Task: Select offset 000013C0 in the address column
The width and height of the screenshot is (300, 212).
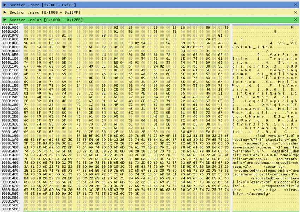Action: [x=11, y=143]
